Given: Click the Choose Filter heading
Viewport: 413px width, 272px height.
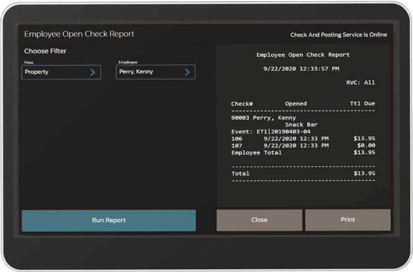Looking at the screenshot, I should coord(45,51).
